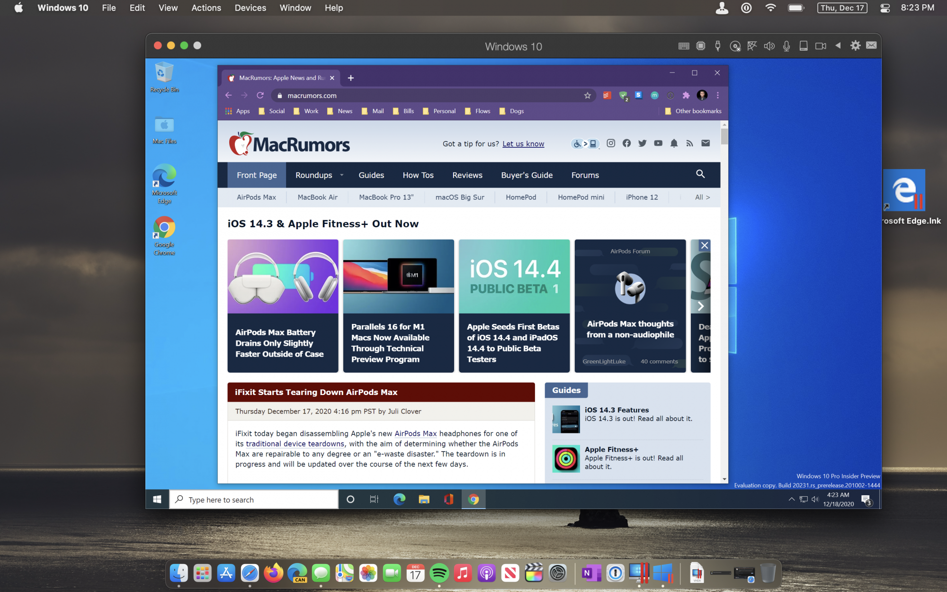Image resolution: width=947 pixels, height=592 pixels.
Task: Click the Let us know link
Action: 523,144
